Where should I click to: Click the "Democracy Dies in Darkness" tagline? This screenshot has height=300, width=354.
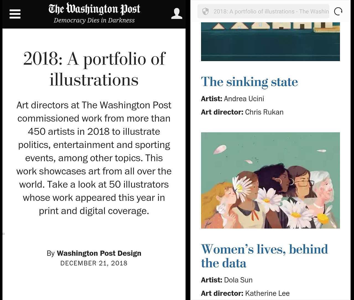94,20
